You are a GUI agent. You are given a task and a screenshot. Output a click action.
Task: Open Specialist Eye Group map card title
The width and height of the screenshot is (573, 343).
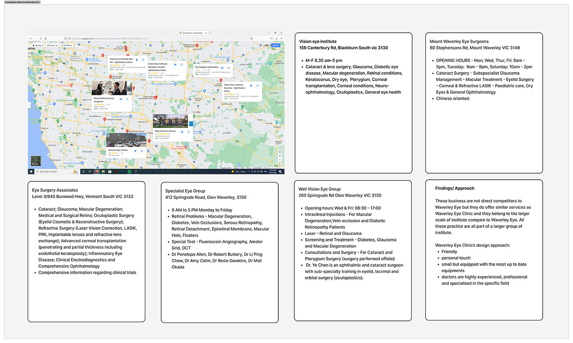pyautogui.click(x=165, y=131)
